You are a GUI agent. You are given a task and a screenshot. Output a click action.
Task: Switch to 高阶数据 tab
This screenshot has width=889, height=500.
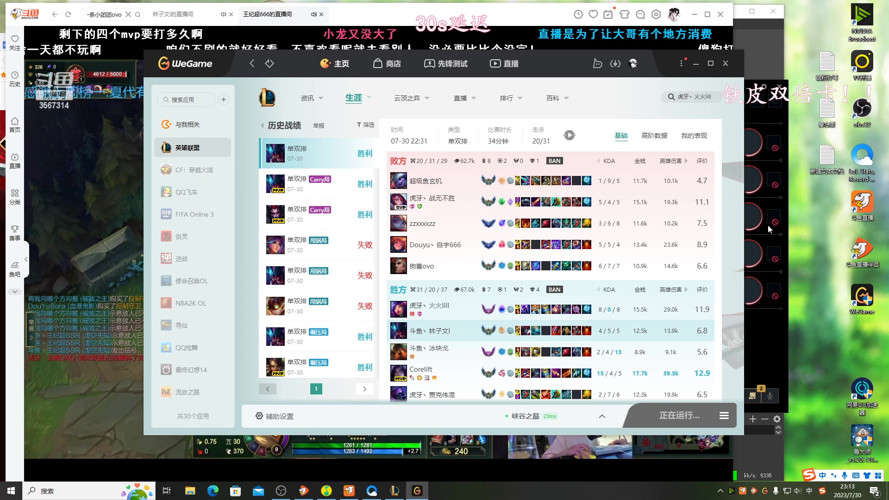pos(654,136)
